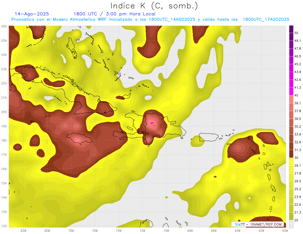
Task: Click the colorbar value '23.9'
Action: click(x=298, y=197)
